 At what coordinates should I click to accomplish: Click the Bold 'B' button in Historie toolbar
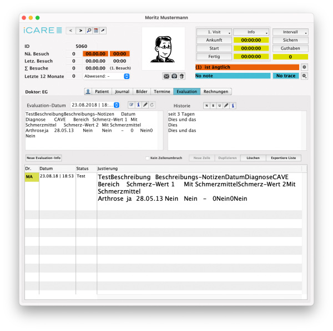213,105
